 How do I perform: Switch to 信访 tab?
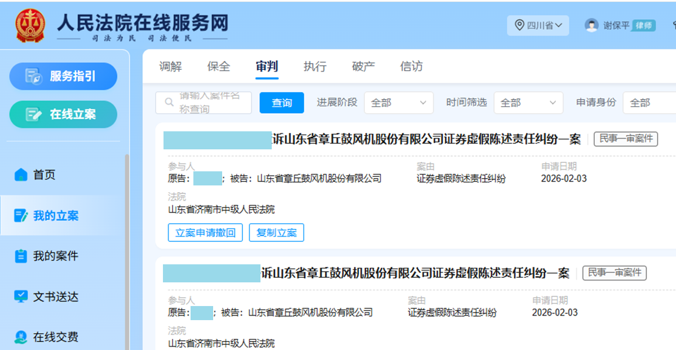411,67
